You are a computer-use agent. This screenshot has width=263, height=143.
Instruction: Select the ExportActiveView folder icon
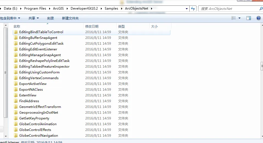click(16, 84)
